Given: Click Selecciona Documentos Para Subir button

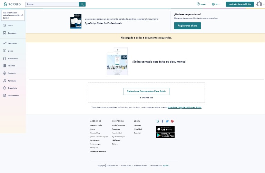Looking at the screenshot, I should (146, 91).
